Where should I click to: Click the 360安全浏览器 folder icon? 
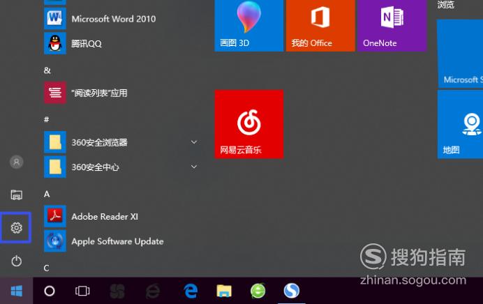(x=55, y=142)
